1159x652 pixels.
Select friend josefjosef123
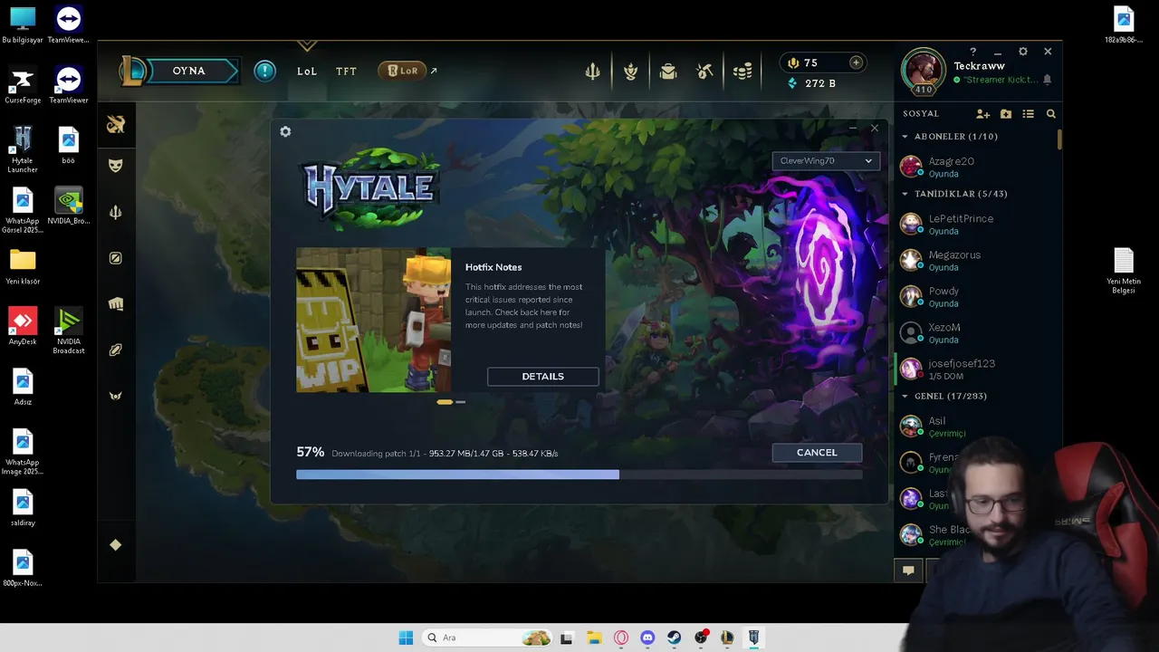pyautogui.click(x=976, y=369)
